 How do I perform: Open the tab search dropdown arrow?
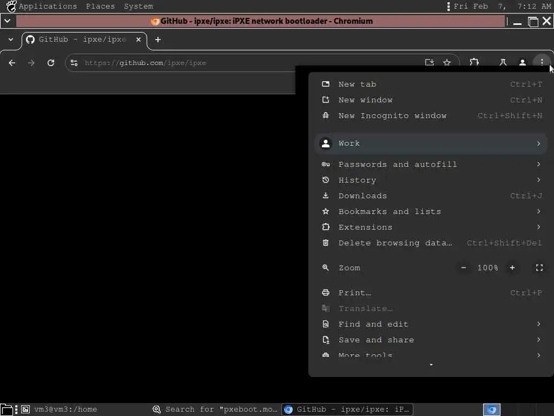(x=11, y=40)
